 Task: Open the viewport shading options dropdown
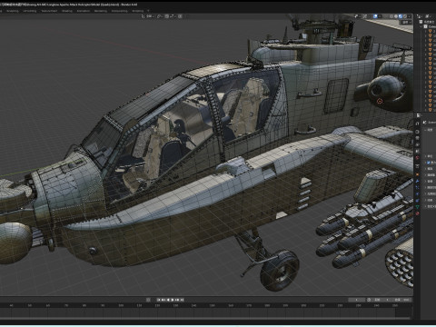click(x=410, y=16)
